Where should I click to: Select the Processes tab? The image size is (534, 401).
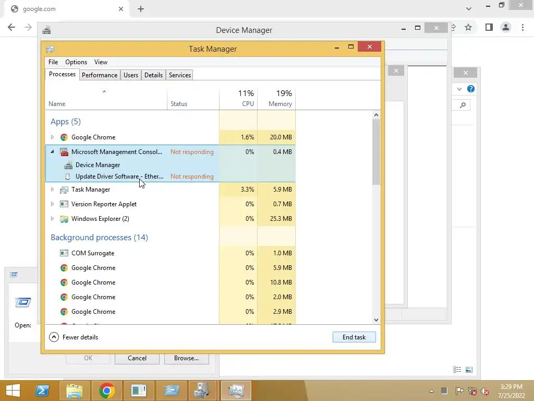pyautogui.click(x=62, y=74)
